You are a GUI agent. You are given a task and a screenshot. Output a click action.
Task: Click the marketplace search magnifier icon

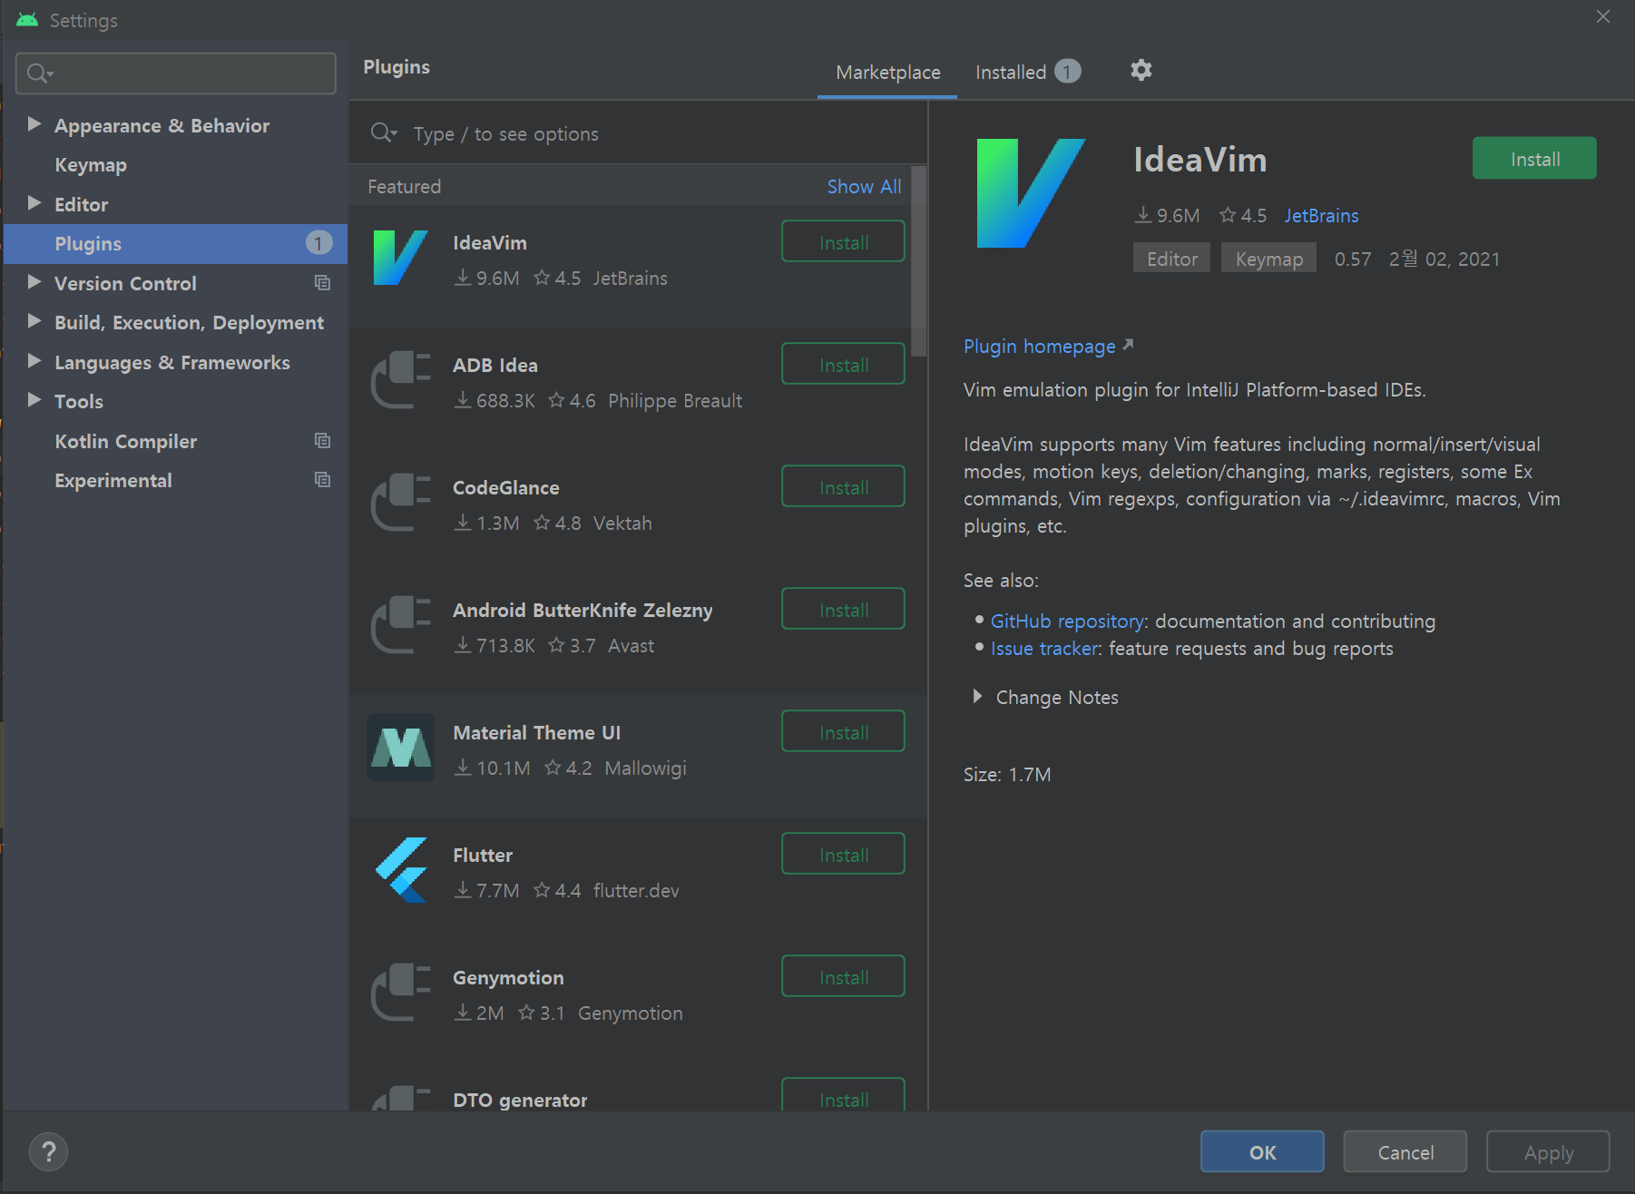click(383, 133)
